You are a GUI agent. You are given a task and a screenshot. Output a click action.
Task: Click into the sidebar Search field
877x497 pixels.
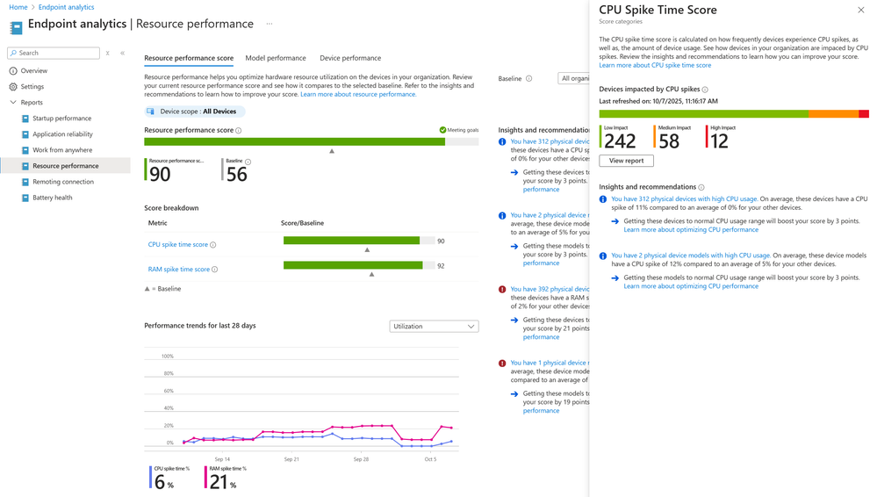(x=54, y=54)
